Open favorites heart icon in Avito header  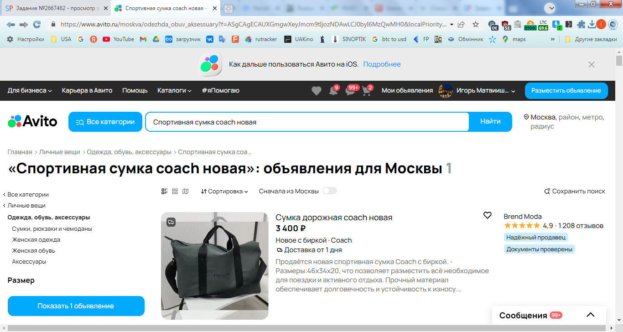(317, 91)
